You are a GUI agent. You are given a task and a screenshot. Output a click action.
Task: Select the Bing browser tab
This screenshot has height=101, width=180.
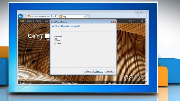pos(73,17)
